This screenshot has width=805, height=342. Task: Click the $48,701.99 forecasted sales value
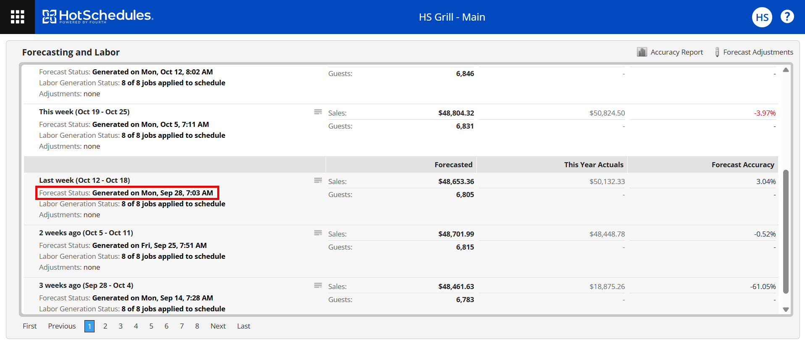456,234
